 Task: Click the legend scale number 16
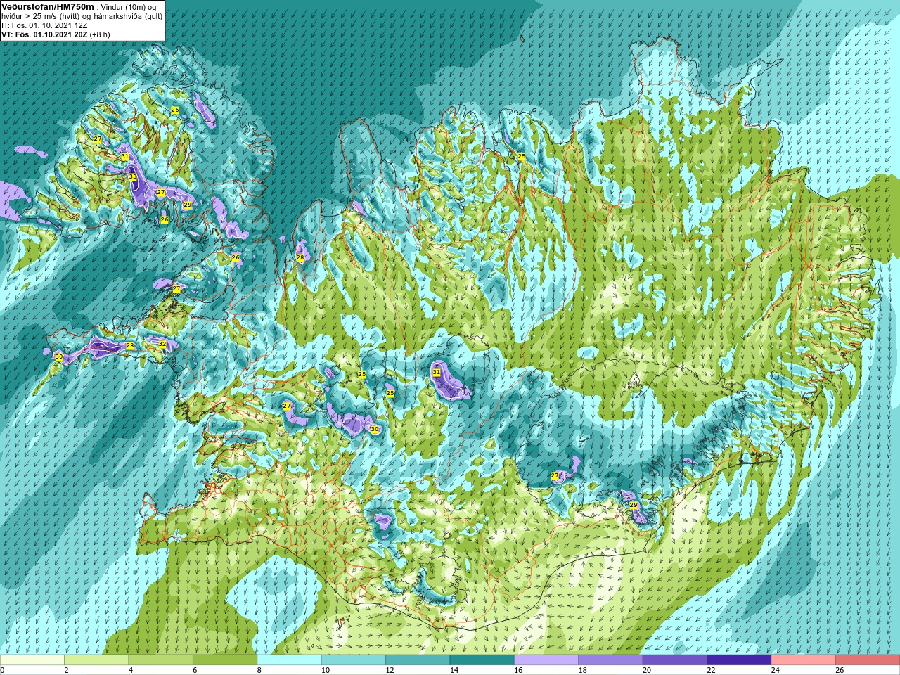518,670
